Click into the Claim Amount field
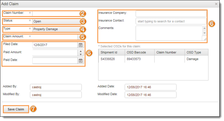The width and height of the screenshot is (224, 121). pyautogui.click(x=55, y=37)
